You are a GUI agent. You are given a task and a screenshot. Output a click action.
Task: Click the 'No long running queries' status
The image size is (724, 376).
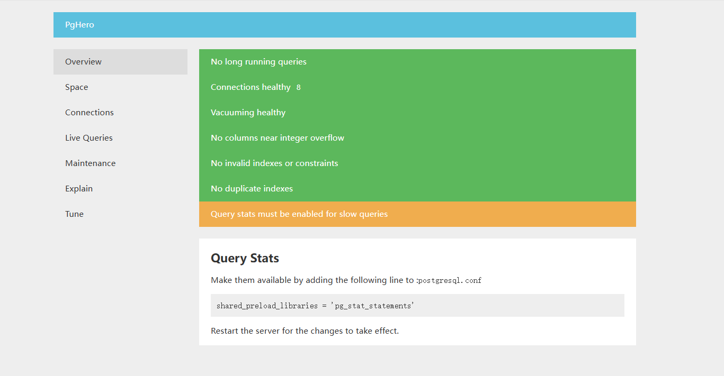(417, 62)
